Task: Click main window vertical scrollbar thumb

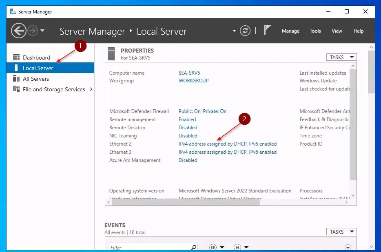Action: click(371, 72)
